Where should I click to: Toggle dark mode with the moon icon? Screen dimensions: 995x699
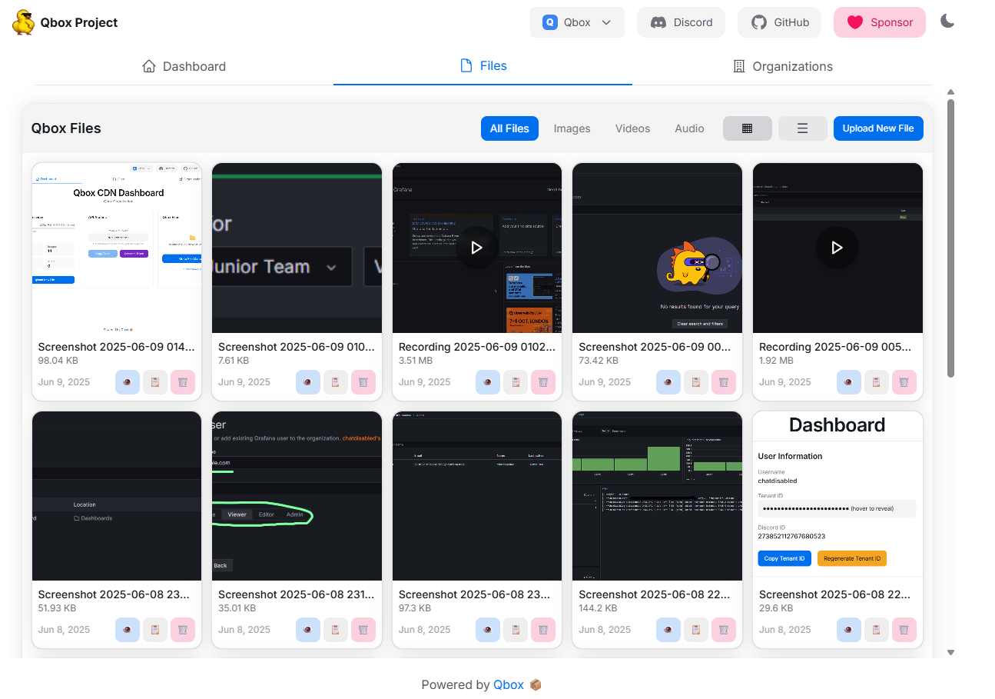point(947,22)
